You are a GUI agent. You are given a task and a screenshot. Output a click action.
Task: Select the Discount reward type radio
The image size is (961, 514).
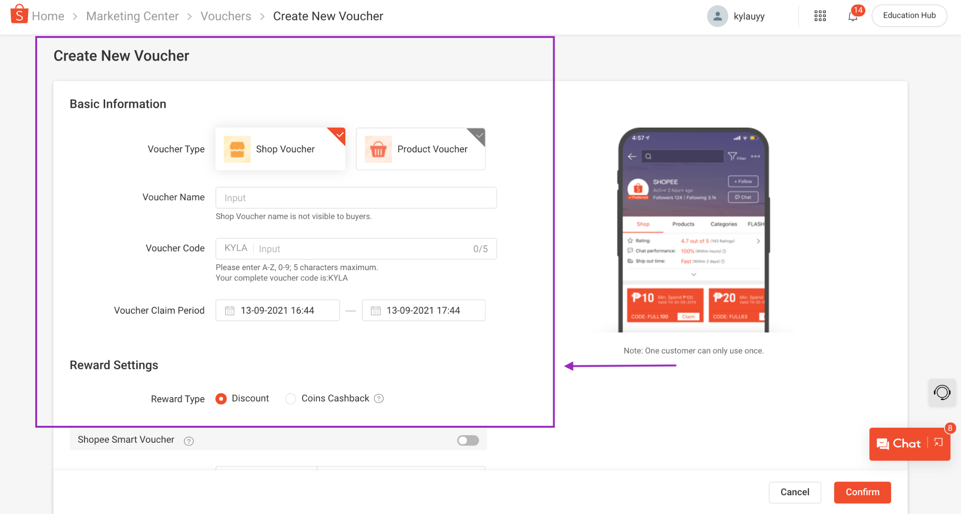coord(221,399)
